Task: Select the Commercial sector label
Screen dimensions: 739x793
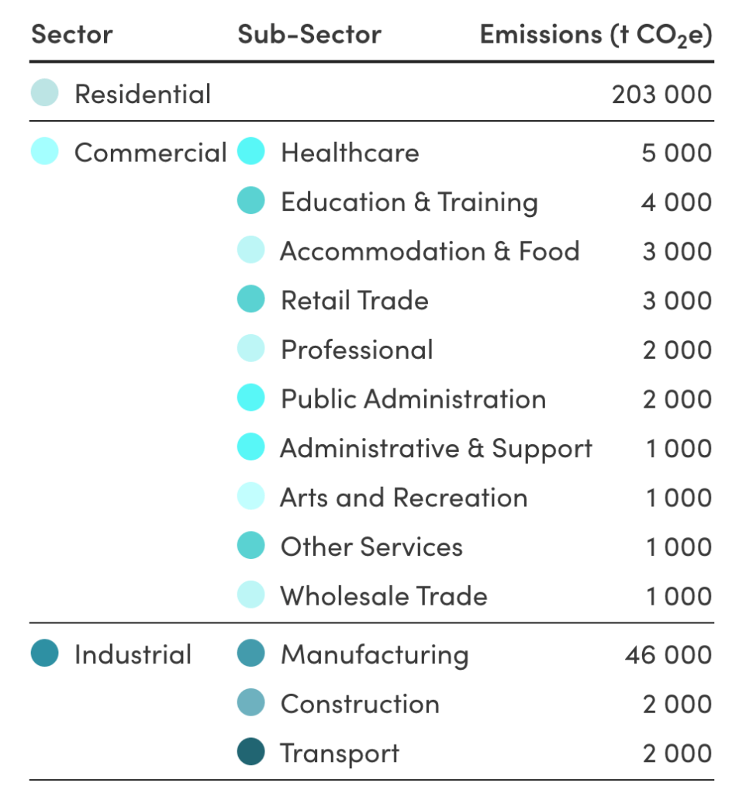Action: [150, 153]
